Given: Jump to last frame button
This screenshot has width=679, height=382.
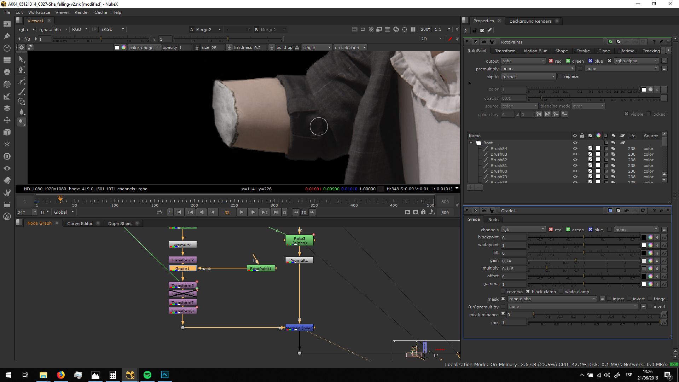Looking at the screenshot, I should (x=275, y=212).
